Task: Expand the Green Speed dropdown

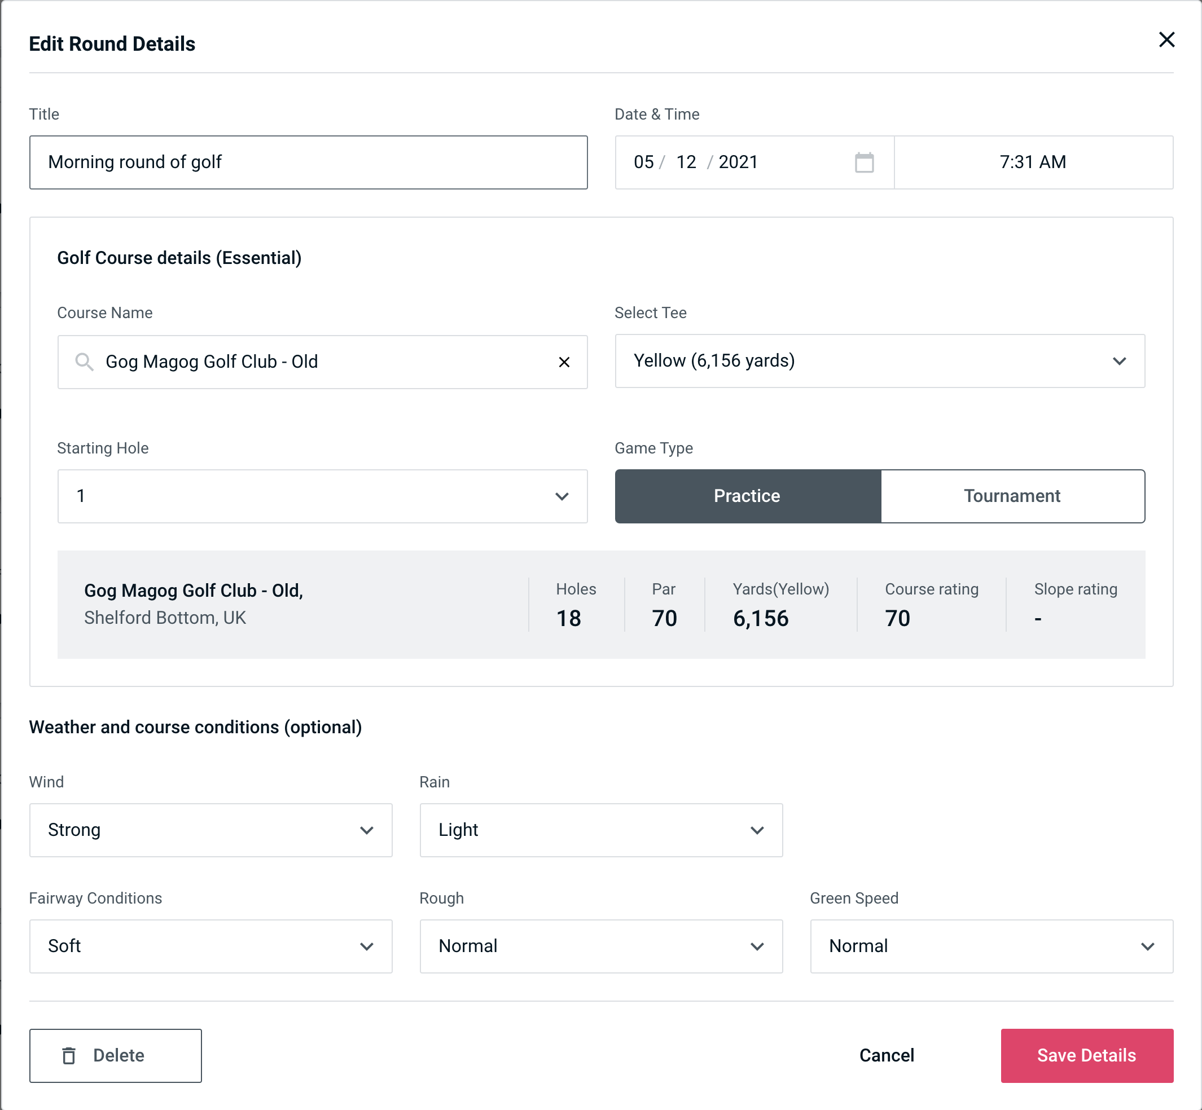Action: click(990, 946)
